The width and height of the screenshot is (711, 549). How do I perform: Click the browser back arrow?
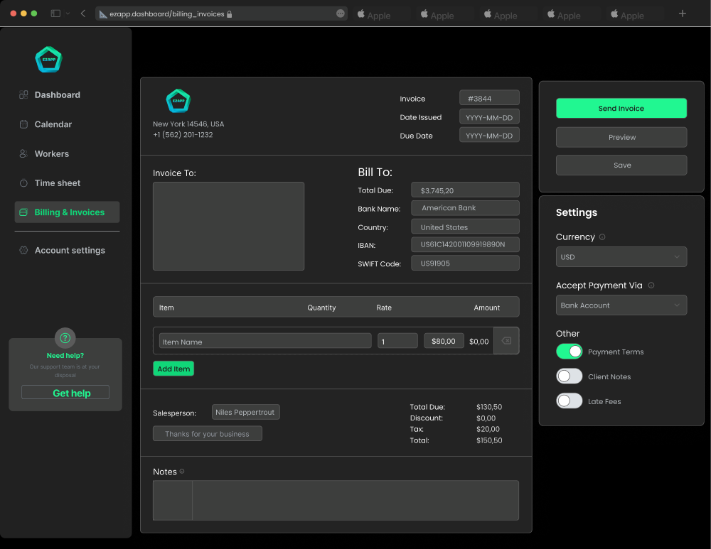click(x=83, y=13)
